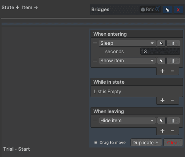This screenshot has height=157, width=185.
Task: Remove an action from When entering list
Action: click(x=172, y=71)
